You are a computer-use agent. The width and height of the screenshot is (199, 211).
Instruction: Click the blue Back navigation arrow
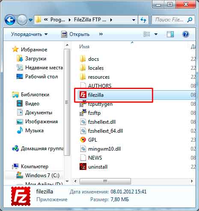pyautogui.click(x=10, y=20)
